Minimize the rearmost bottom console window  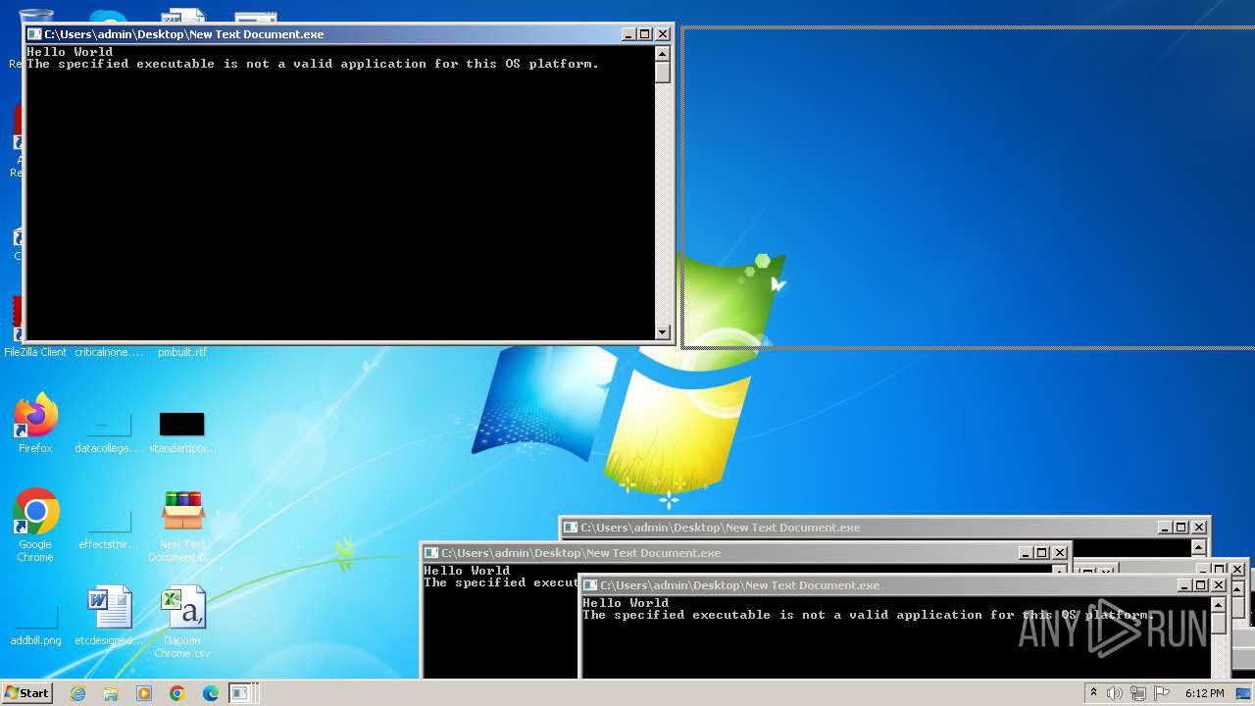[x=1164, y=528]
